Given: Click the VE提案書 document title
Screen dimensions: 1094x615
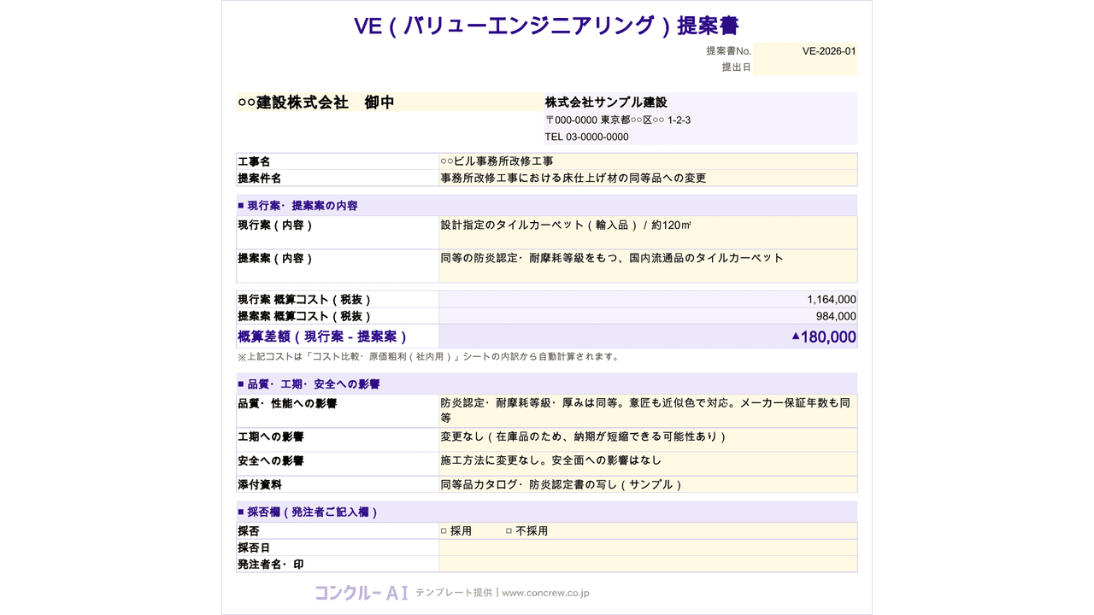Looking at the screenshot, I should tap(547, 26).
